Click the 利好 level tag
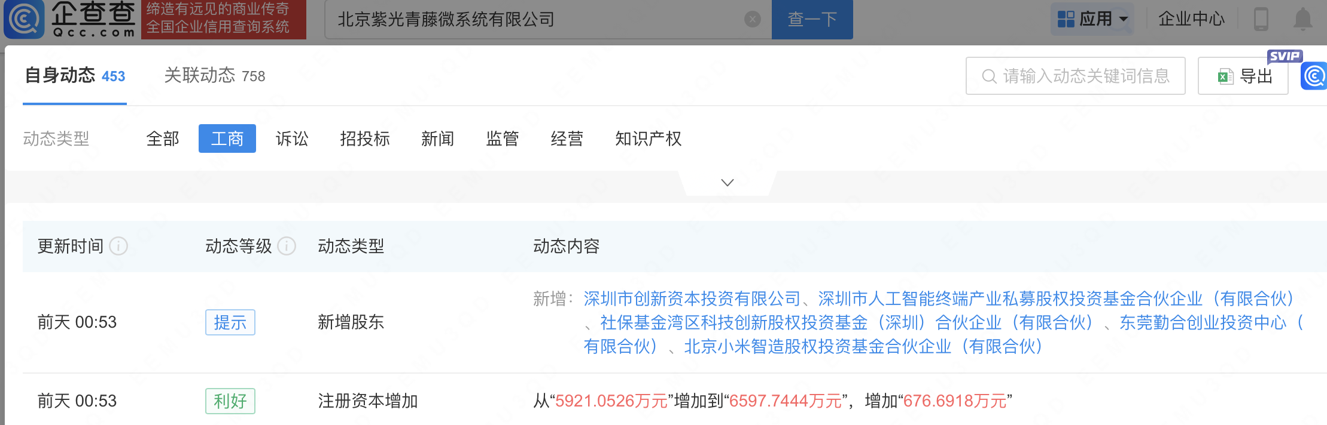 click(230, 401)
